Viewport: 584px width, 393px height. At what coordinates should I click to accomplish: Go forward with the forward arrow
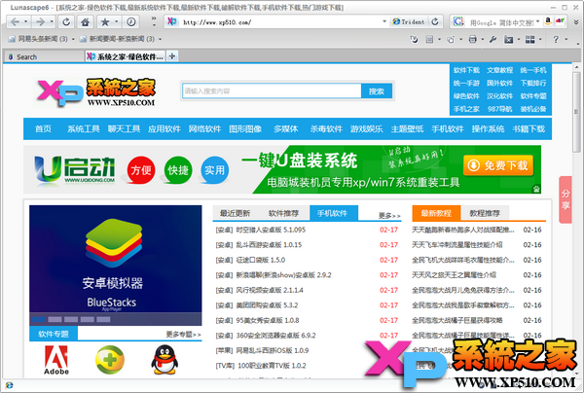[40, 22]
